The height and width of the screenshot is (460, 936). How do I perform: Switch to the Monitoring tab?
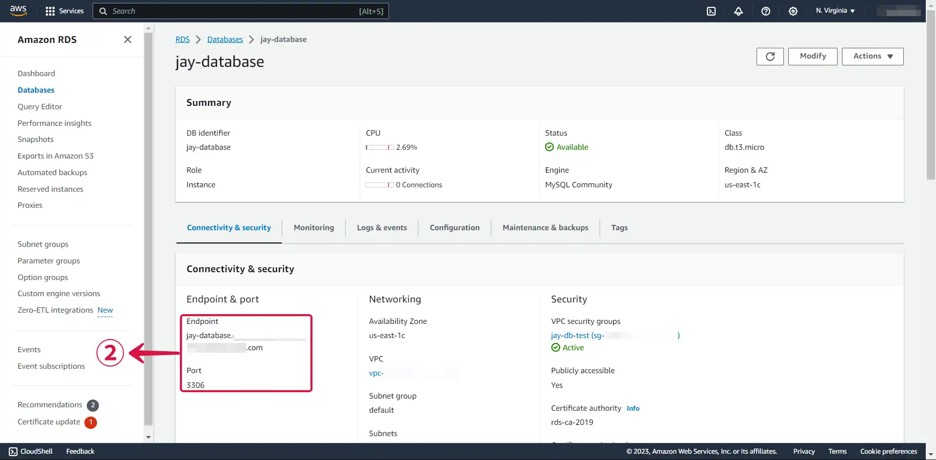[x=314, y=228]
